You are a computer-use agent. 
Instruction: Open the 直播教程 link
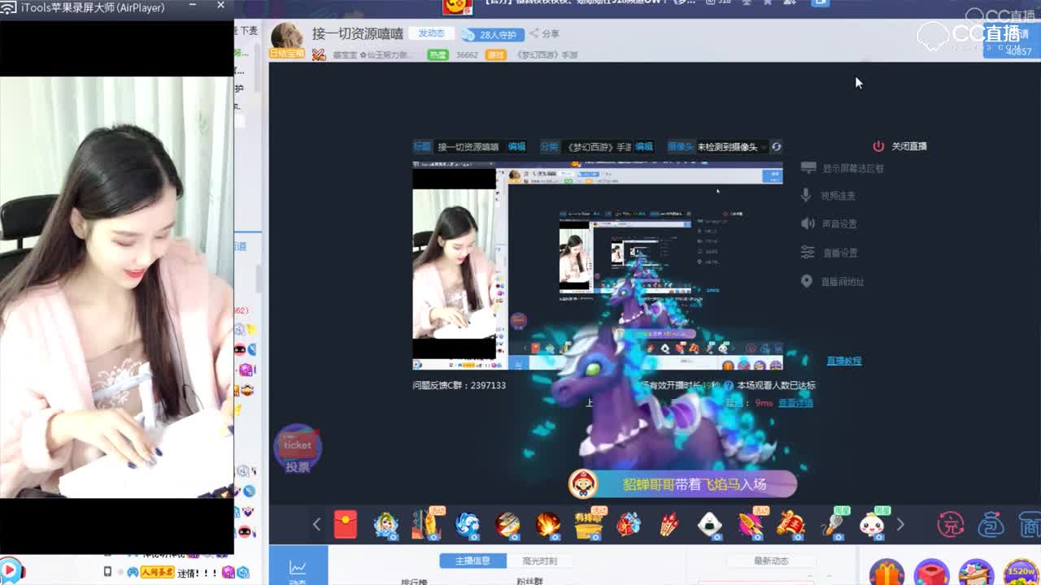(x=844, y=361)
